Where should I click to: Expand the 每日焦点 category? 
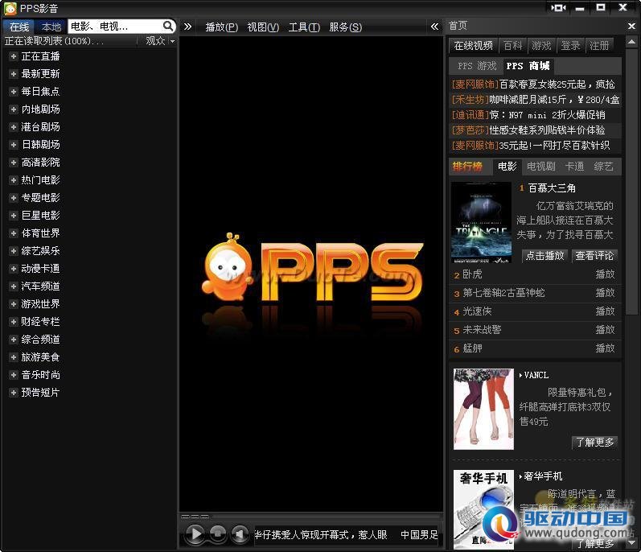(14, 92)
